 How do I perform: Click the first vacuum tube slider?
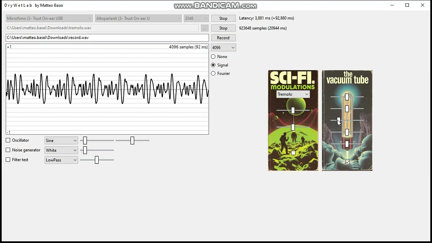[x=347, y=97]
